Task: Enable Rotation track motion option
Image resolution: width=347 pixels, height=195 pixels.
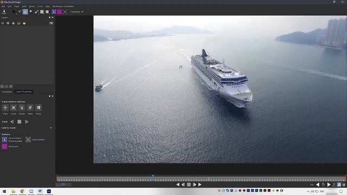Action: point(22,108)
